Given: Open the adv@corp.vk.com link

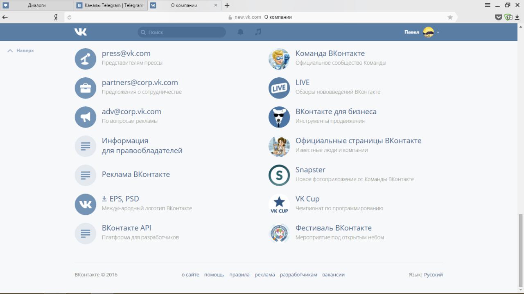Looking at the screenshot, I should tap(131, 112).
